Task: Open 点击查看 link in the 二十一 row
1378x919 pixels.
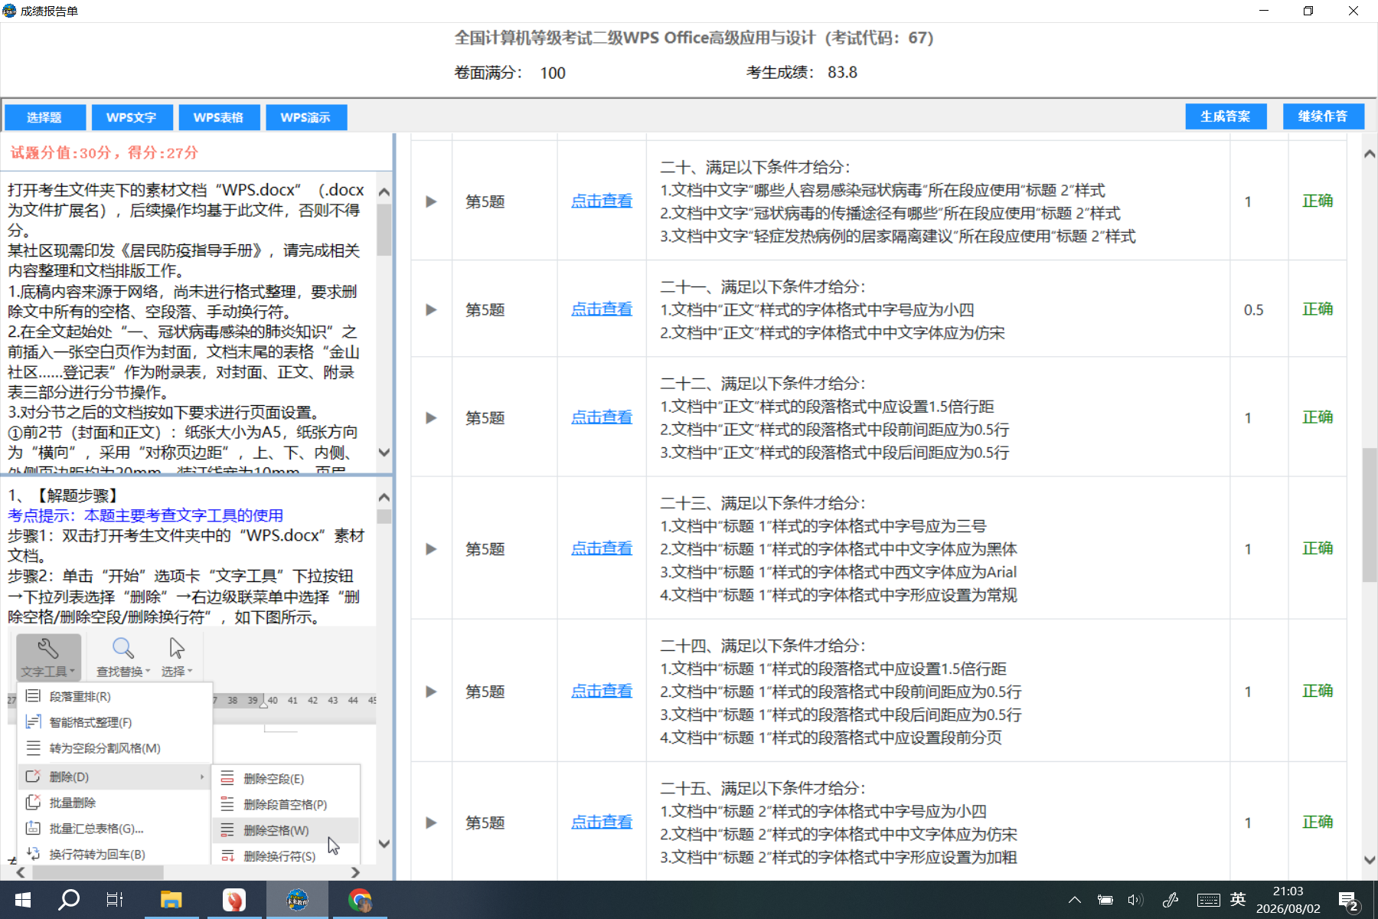Action: coord(602,309)
